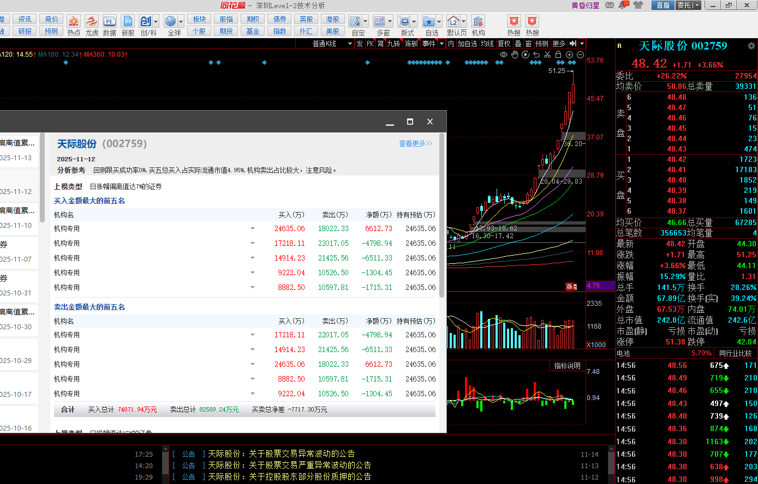Click 加自选 add to watchlist
758x484 pixels.
pos(468,44)
